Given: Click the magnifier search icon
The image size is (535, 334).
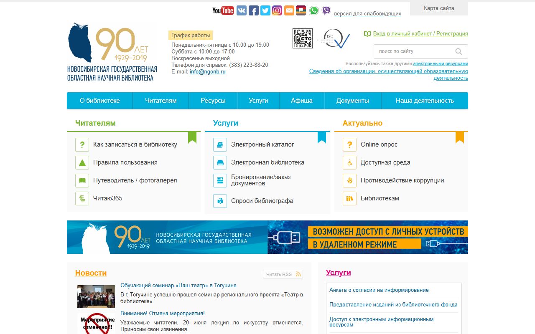Looking at the screenshot, I should 459,51.
